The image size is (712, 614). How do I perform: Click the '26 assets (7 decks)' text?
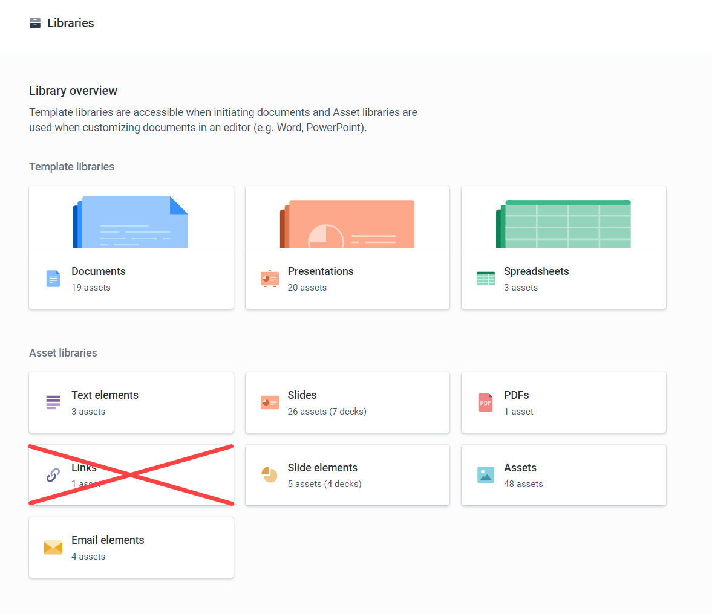[x=327, y=412]
